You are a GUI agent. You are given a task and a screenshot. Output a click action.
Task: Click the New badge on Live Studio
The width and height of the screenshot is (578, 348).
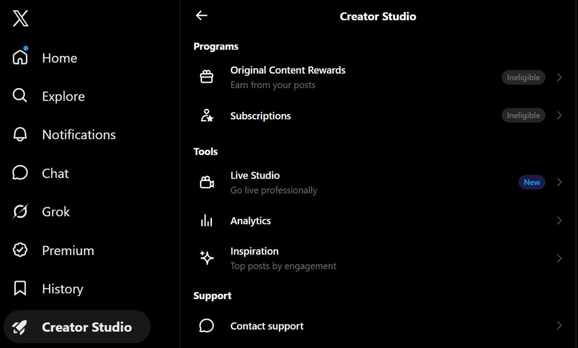click(x=532, y=182)
